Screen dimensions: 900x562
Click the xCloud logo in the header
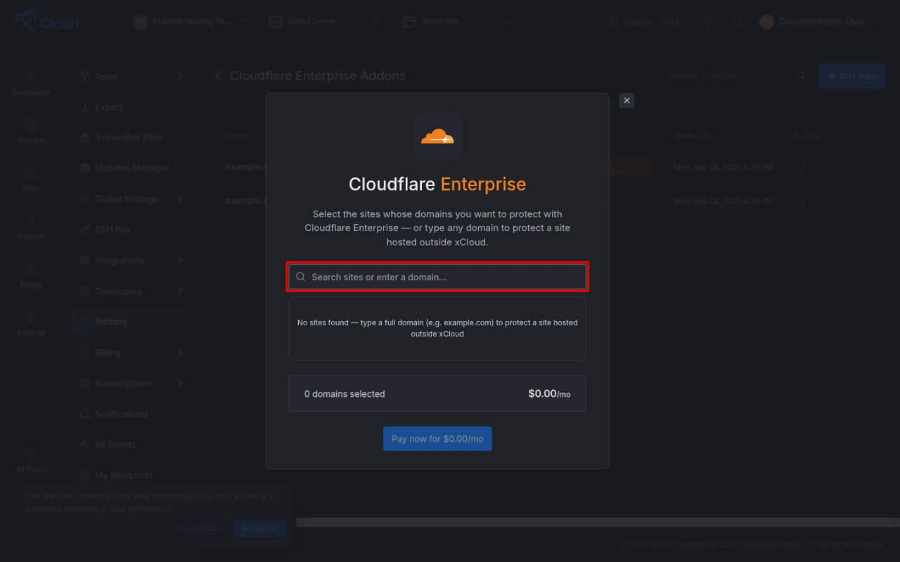click(48, 22)
